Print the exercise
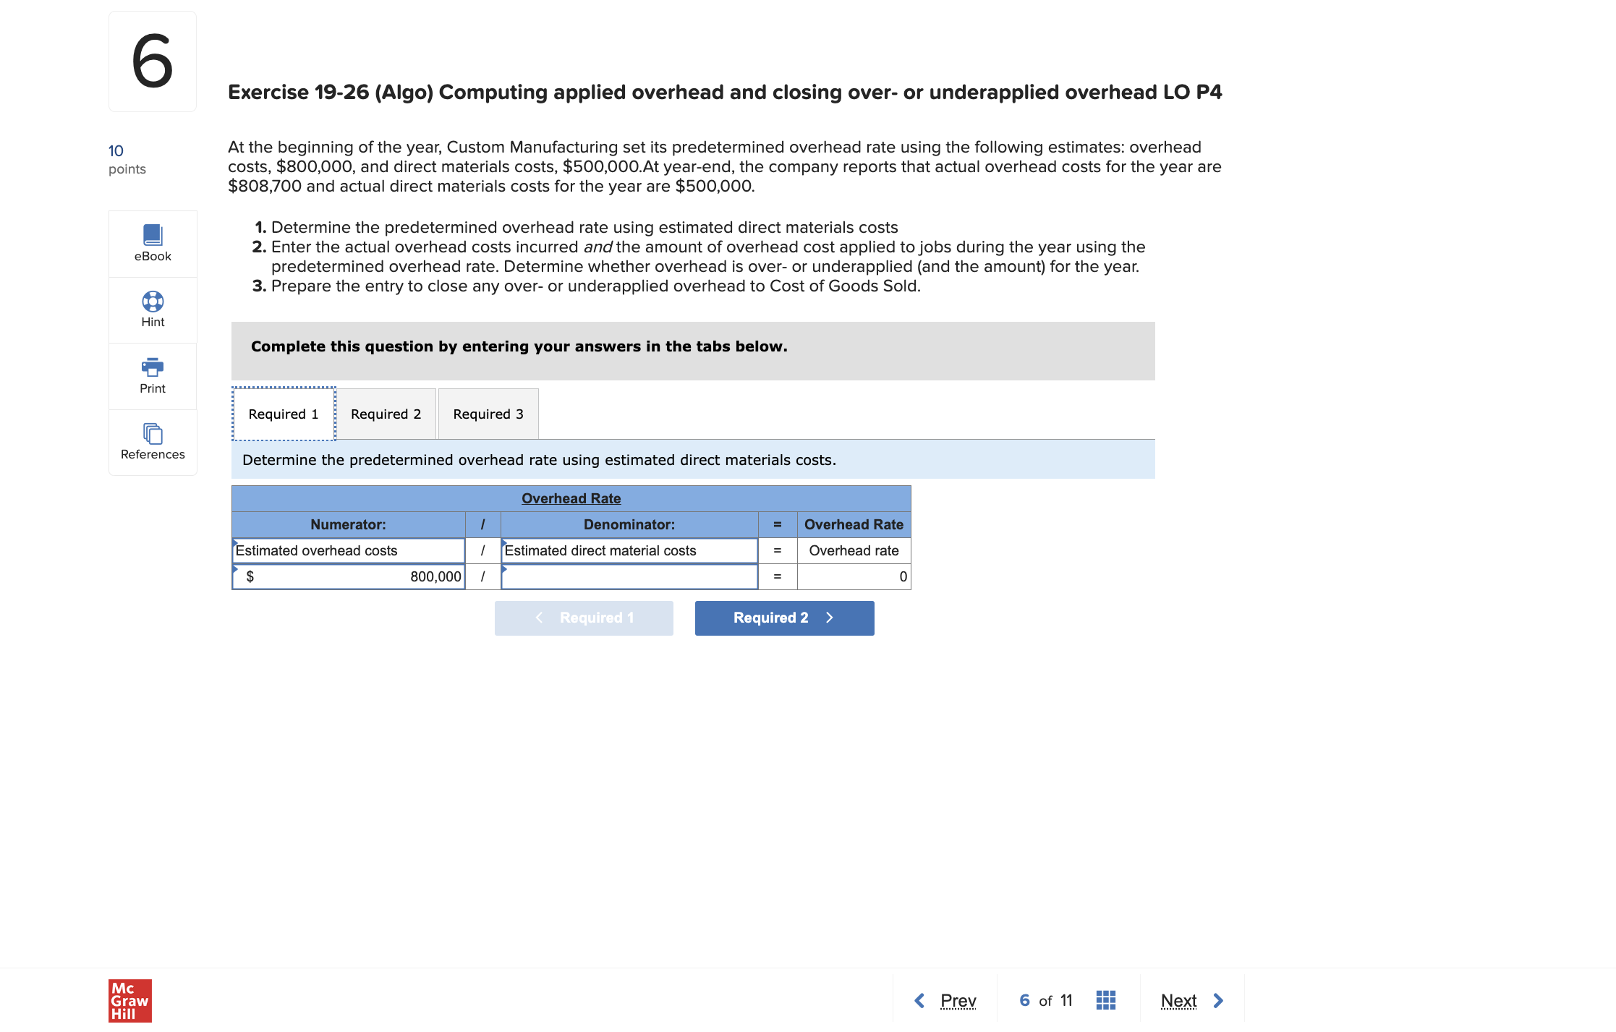This screenshot has height=1032, width=1616. click(x=152, y=376)
